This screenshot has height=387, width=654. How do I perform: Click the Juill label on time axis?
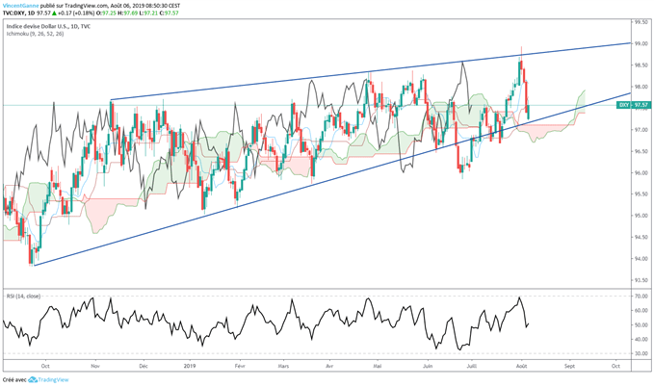click(472, 366)
